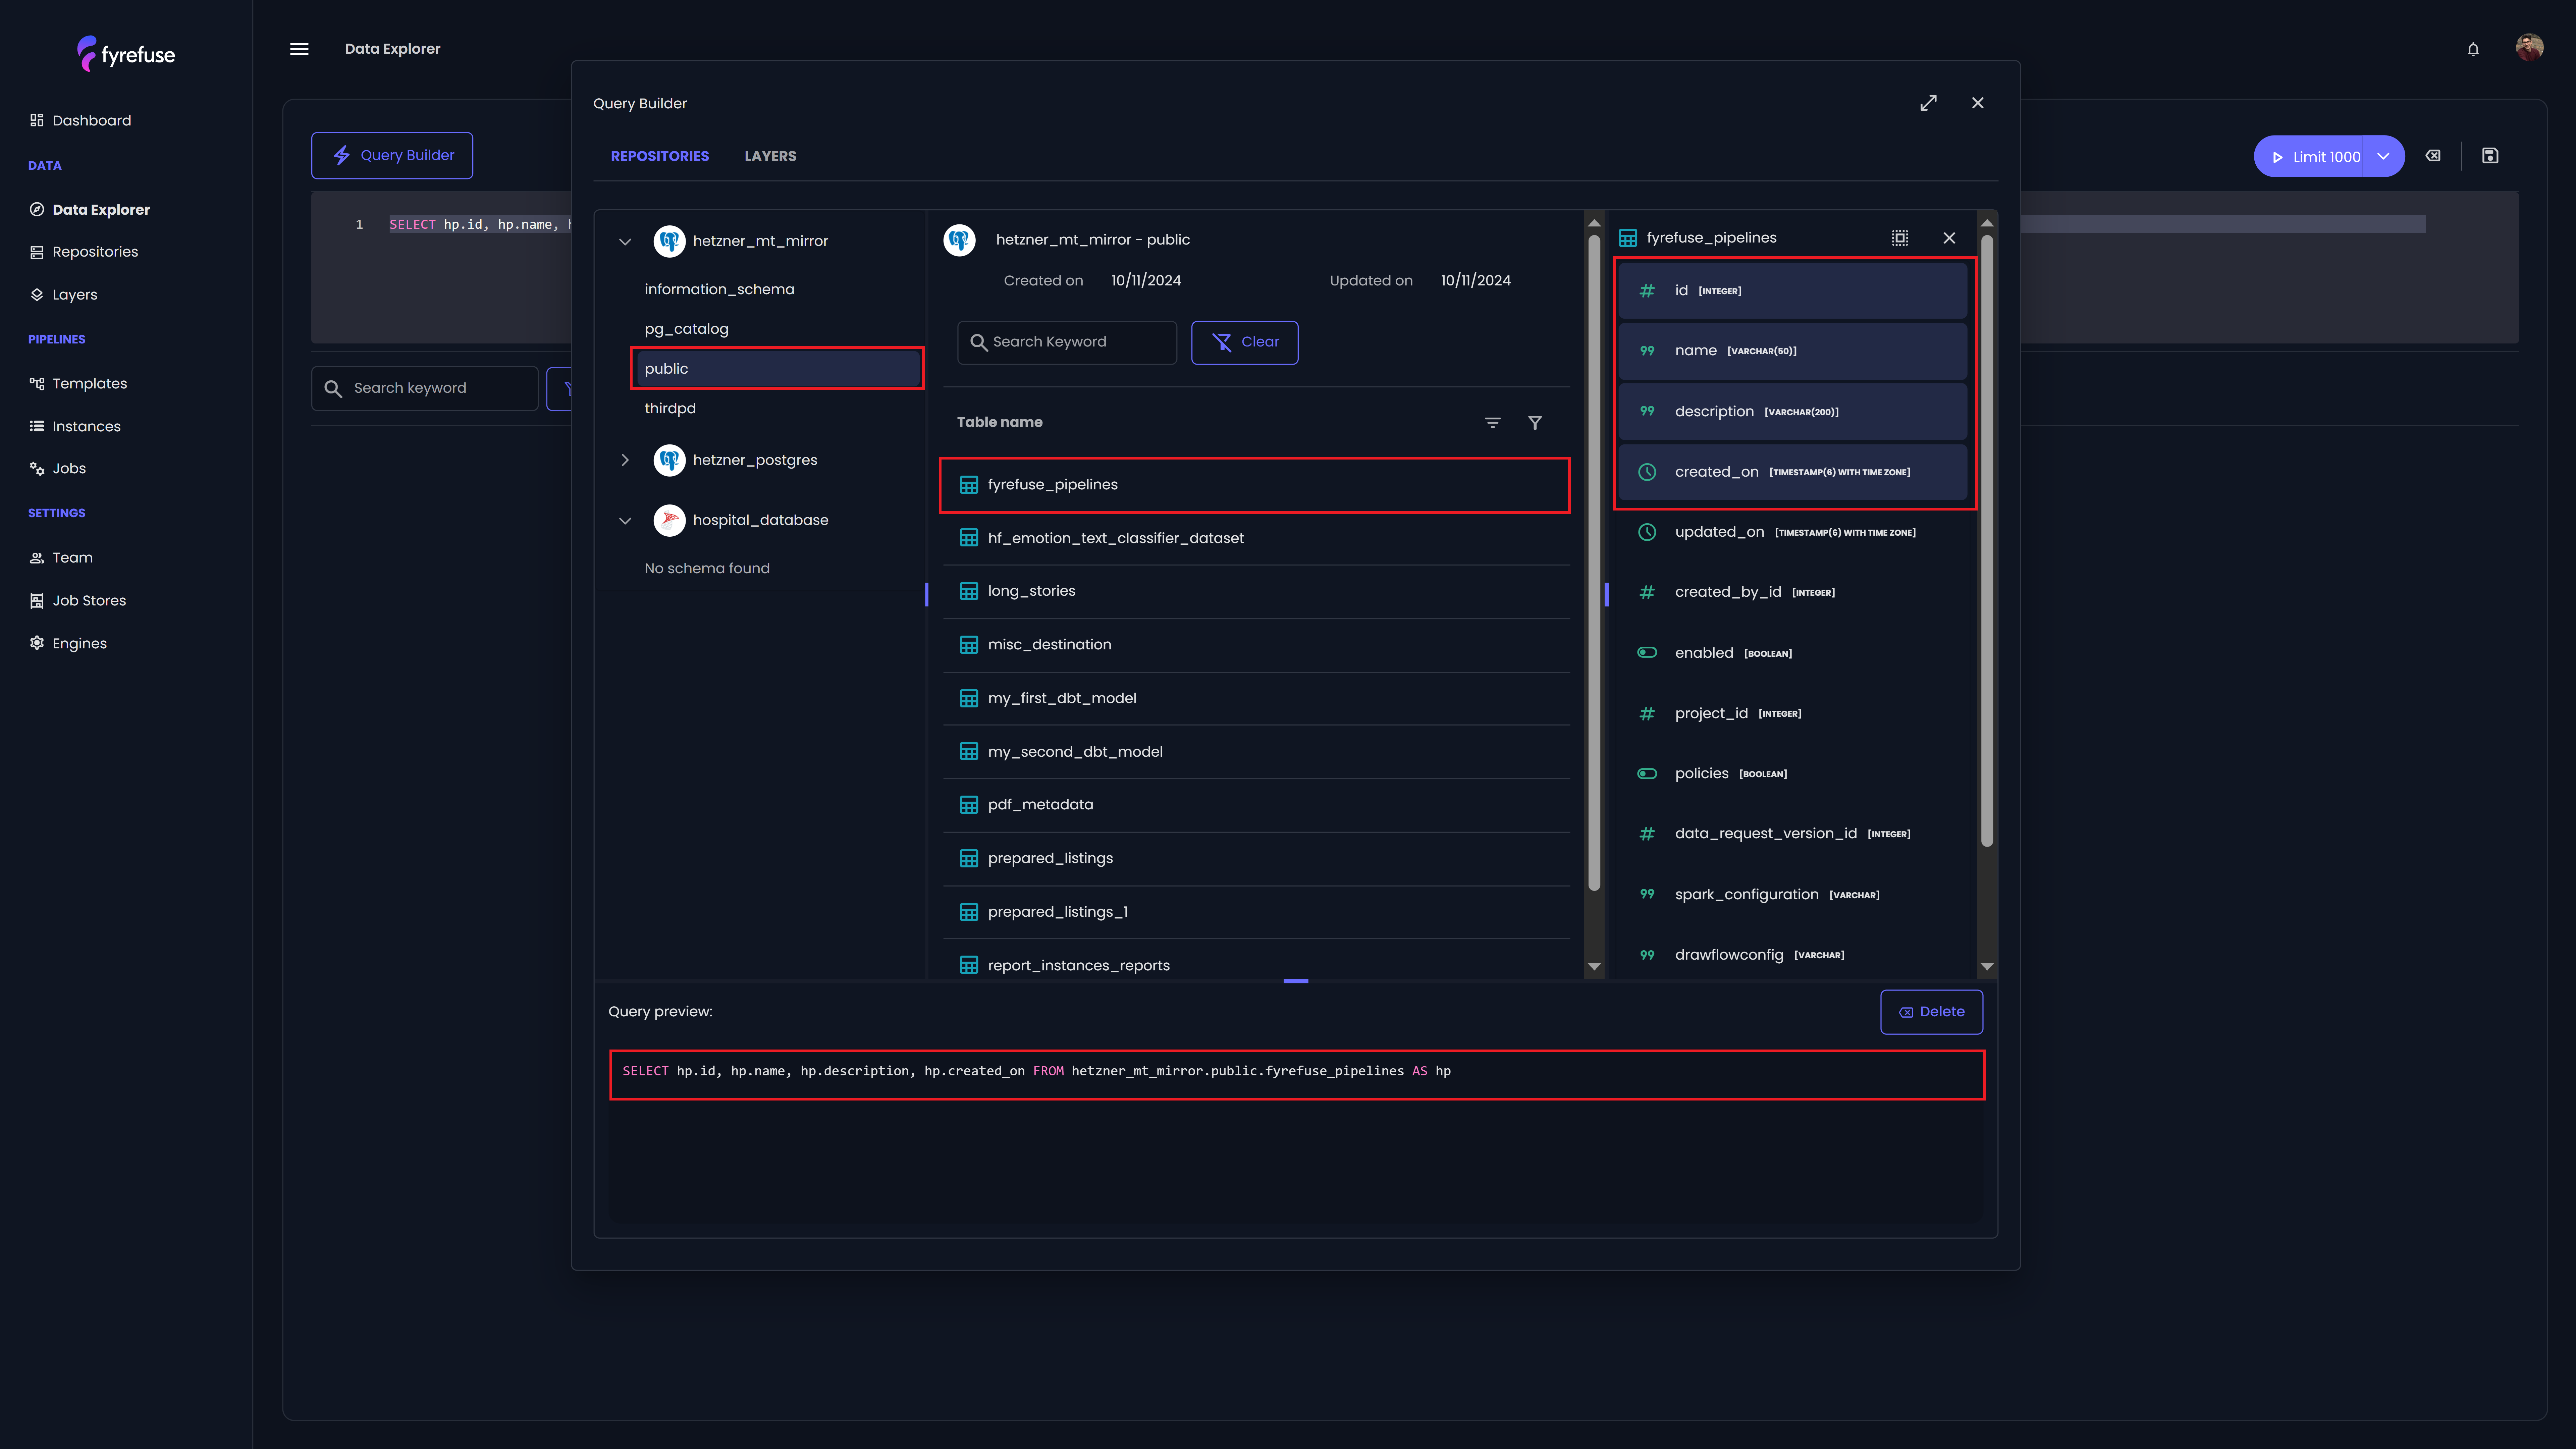The image size is (2576, 1449).
Task: Open Layers in the sidebar
Action: pyautogui.click(x=64, y=295)
